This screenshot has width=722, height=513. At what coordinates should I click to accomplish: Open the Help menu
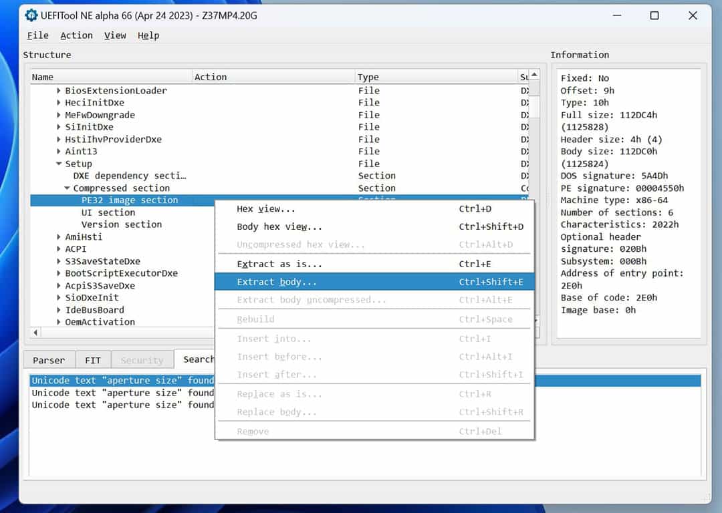click(x=148, y=35)
